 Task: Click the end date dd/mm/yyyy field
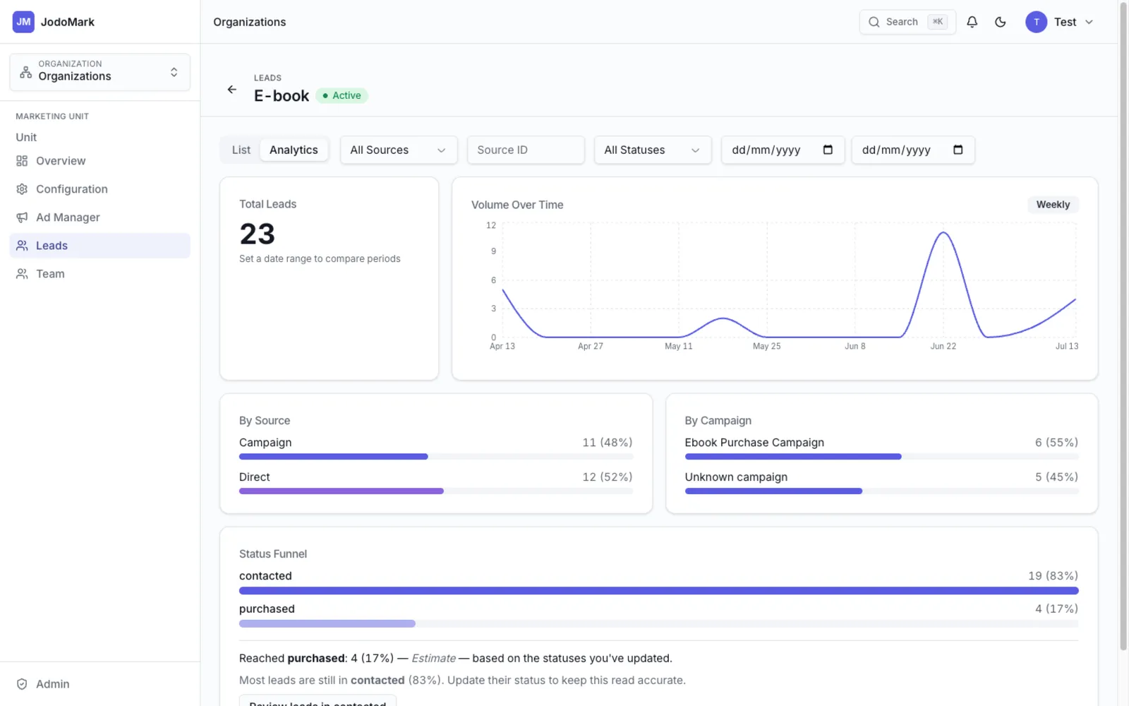913,150
